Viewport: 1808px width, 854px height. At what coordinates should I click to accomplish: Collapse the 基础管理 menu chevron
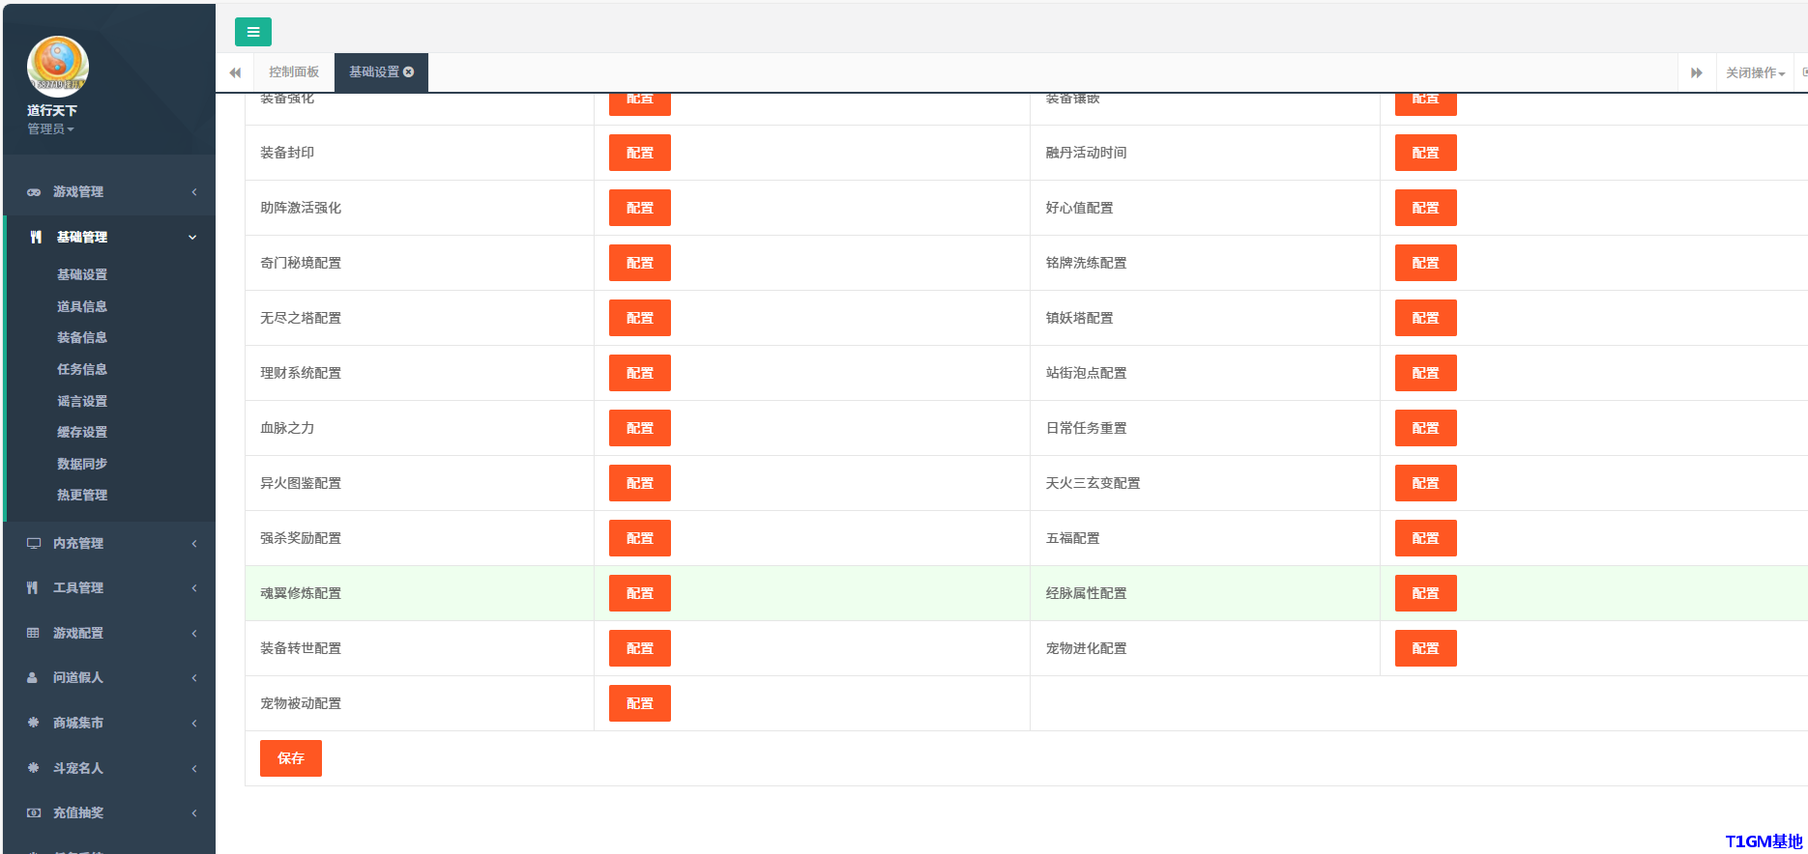[x=192, y=238]
